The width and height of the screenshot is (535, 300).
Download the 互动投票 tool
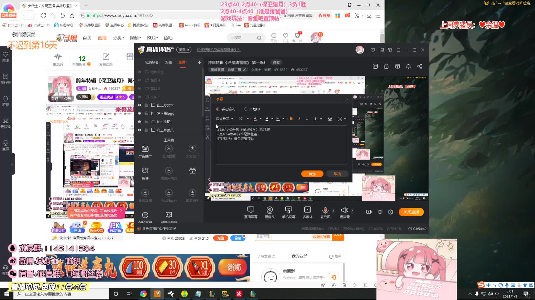169,152
